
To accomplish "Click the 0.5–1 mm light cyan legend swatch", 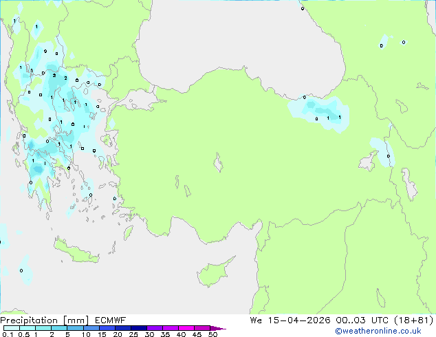I will point(28,328).
